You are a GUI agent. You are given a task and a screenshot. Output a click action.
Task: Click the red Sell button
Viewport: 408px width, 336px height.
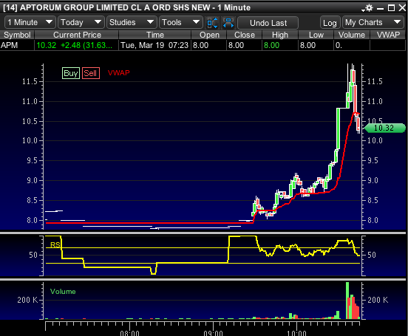point(91,73)
